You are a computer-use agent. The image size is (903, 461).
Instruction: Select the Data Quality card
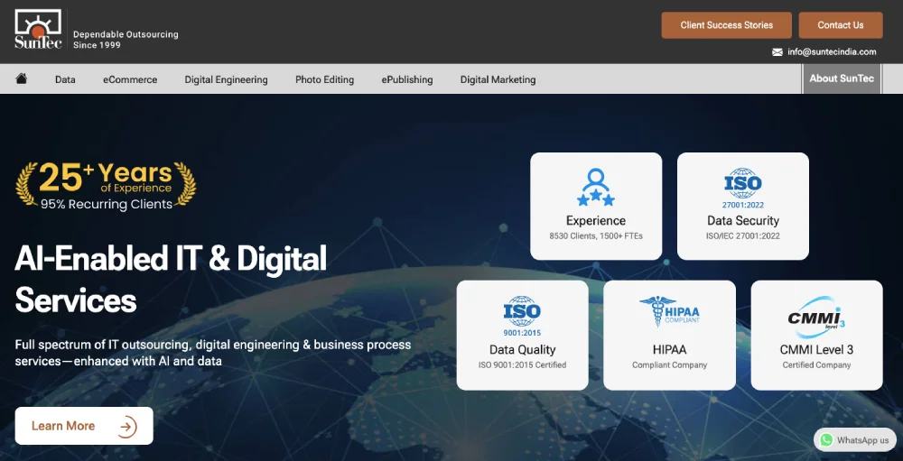pos(522,335)
